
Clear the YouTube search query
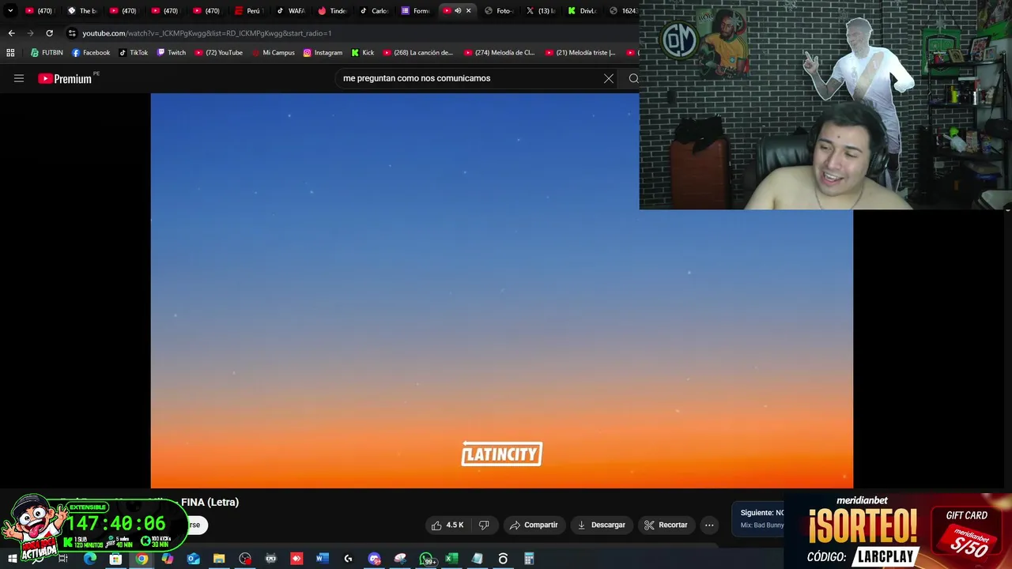coord(609,78)
